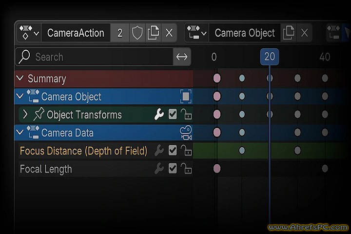The height and width of the screenshot is (234, 351).
Task: Toggle fake user shield icon for CameraAction
Action: coord(137,33)
